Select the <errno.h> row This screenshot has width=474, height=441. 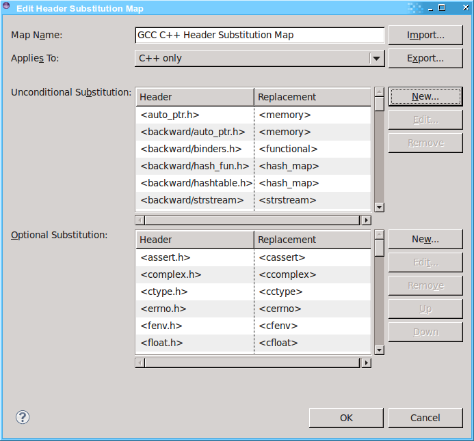click(x=253, y=309)
